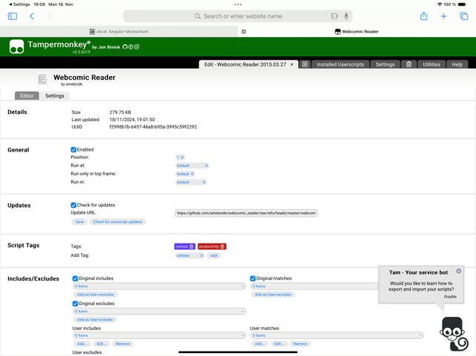Image resolution: width=476 pixels, height=356 pixels.
Task: Focus the Update URL input field
Action: click(x=247, y=213)
